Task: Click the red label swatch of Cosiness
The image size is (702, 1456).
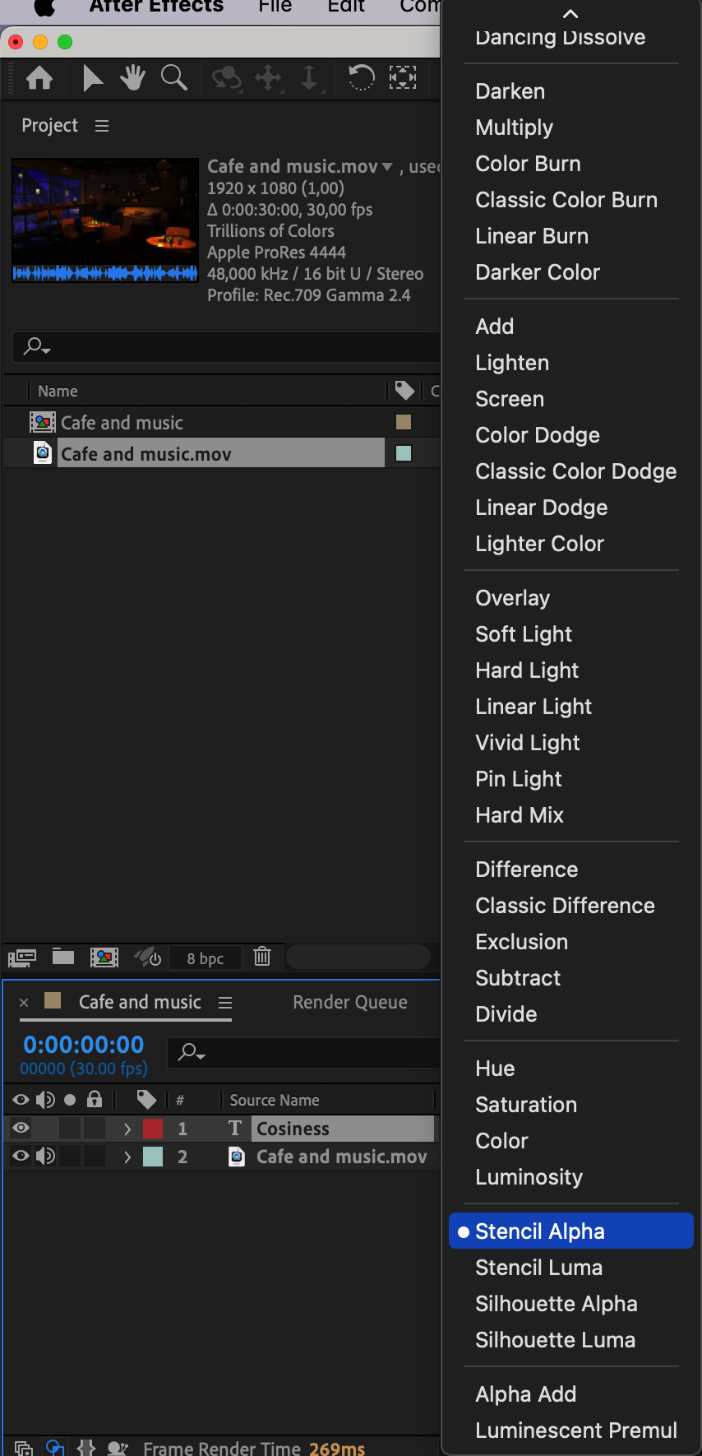Action: [x=153, y=1129]
